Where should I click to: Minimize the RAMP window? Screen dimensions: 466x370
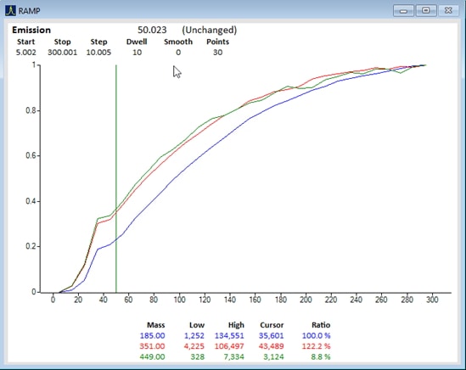coord(403,11)
